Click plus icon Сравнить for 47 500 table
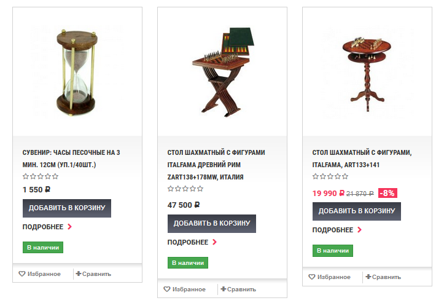The width and height of the screenshot is (444, 303). point(224,289)
